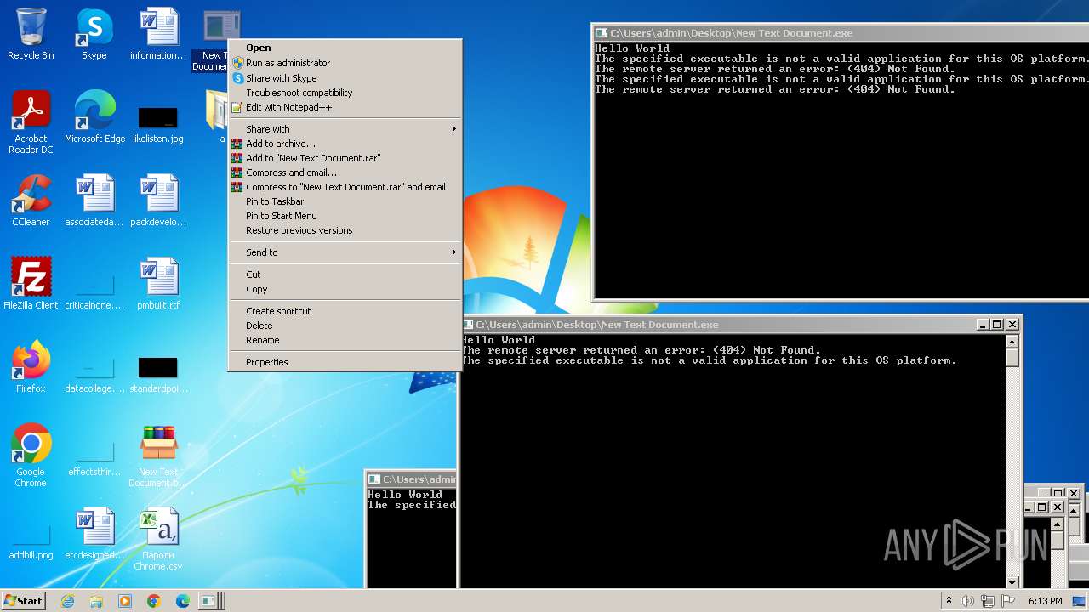Maximize the middle console window
1089x612 pixels.
[x=997, y=325]
